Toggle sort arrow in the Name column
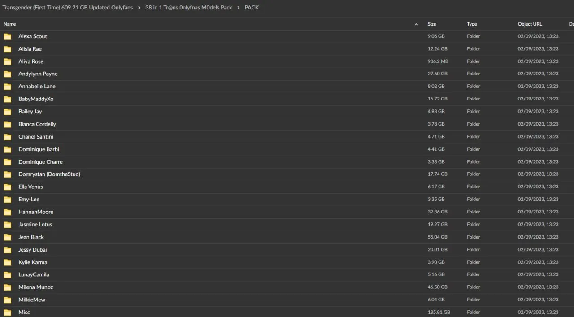 (416, 24)
